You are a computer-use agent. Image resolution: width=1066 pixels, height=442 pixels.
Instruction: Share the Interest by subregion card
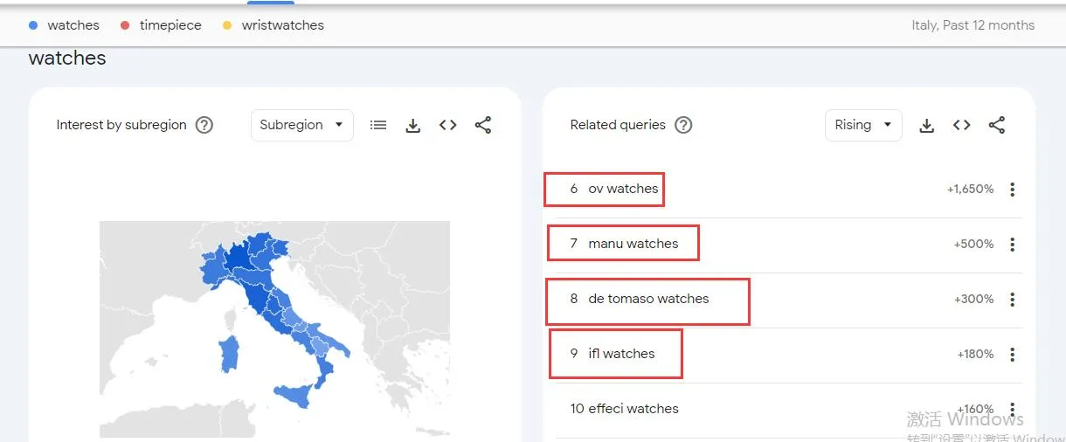click(x=483, y=125)
